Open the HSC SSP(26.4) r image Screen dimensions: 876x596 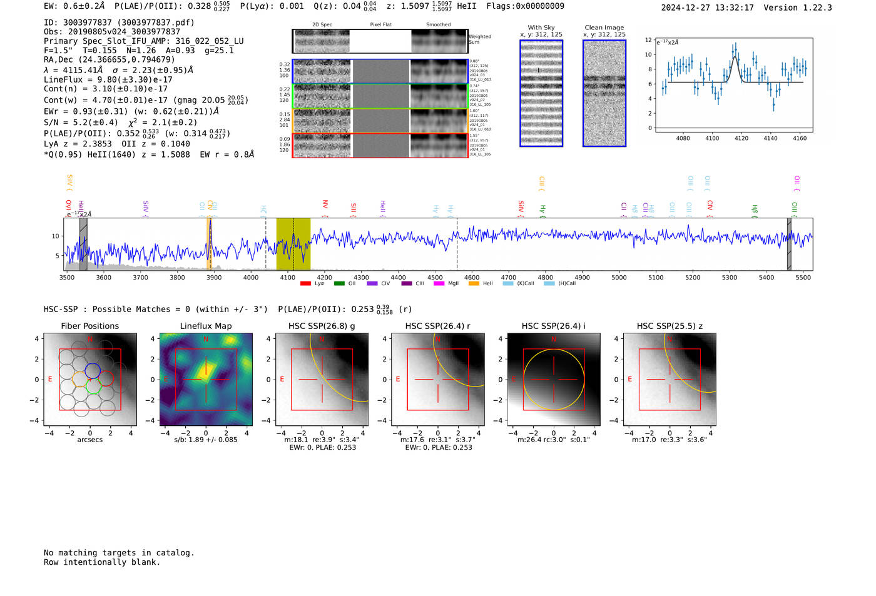[438, 379]
